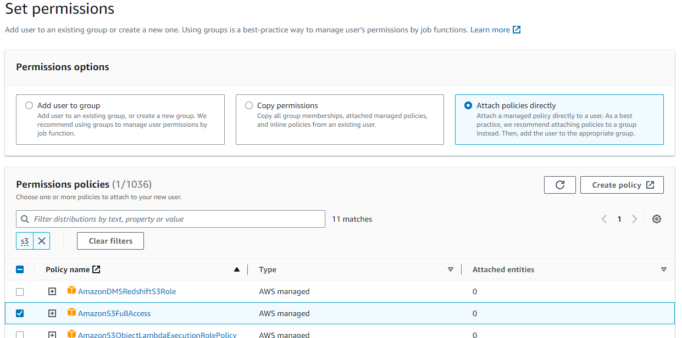682x338 pixels.
Task: Uncheck the AmazonS3FullAccess checkbox
Action: tap(20, 313)
